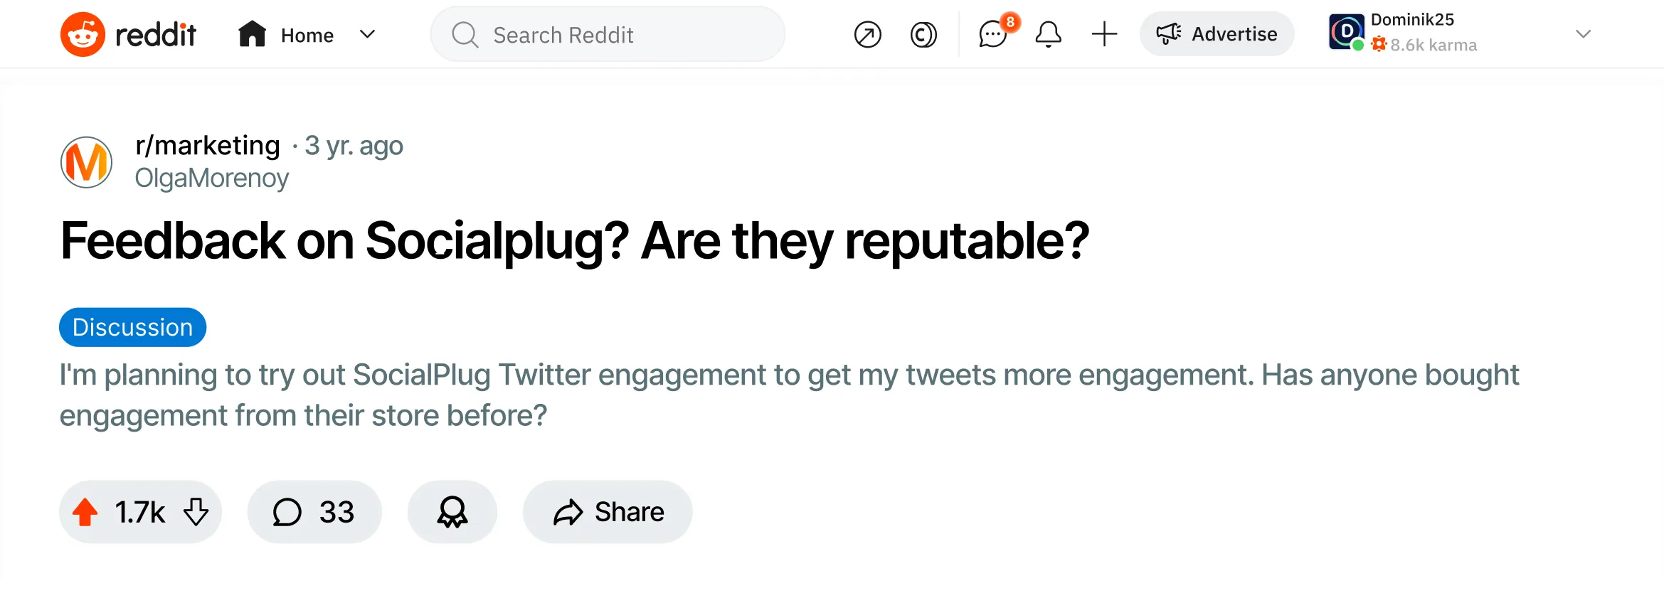Create a new post with the plus icon
This screenshot has width=1664, height=593.
1103,34
